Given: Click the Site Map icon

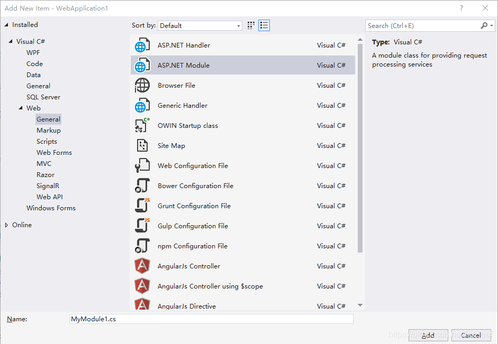Looking at the screenshot, I should pos(142,145).
